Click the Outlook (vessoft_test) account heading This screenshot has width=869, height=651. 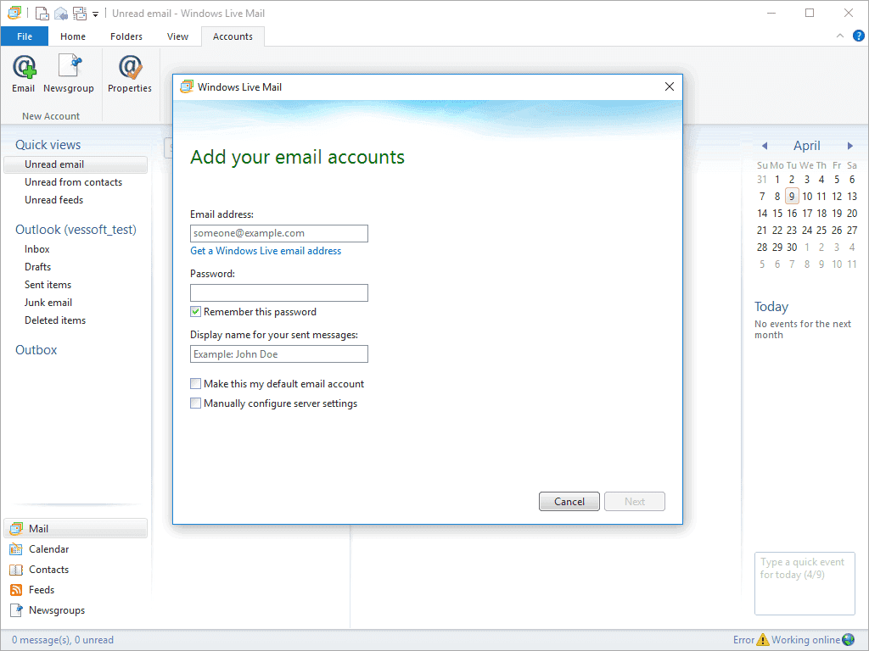pyautogui.click(x=76, y=230)
